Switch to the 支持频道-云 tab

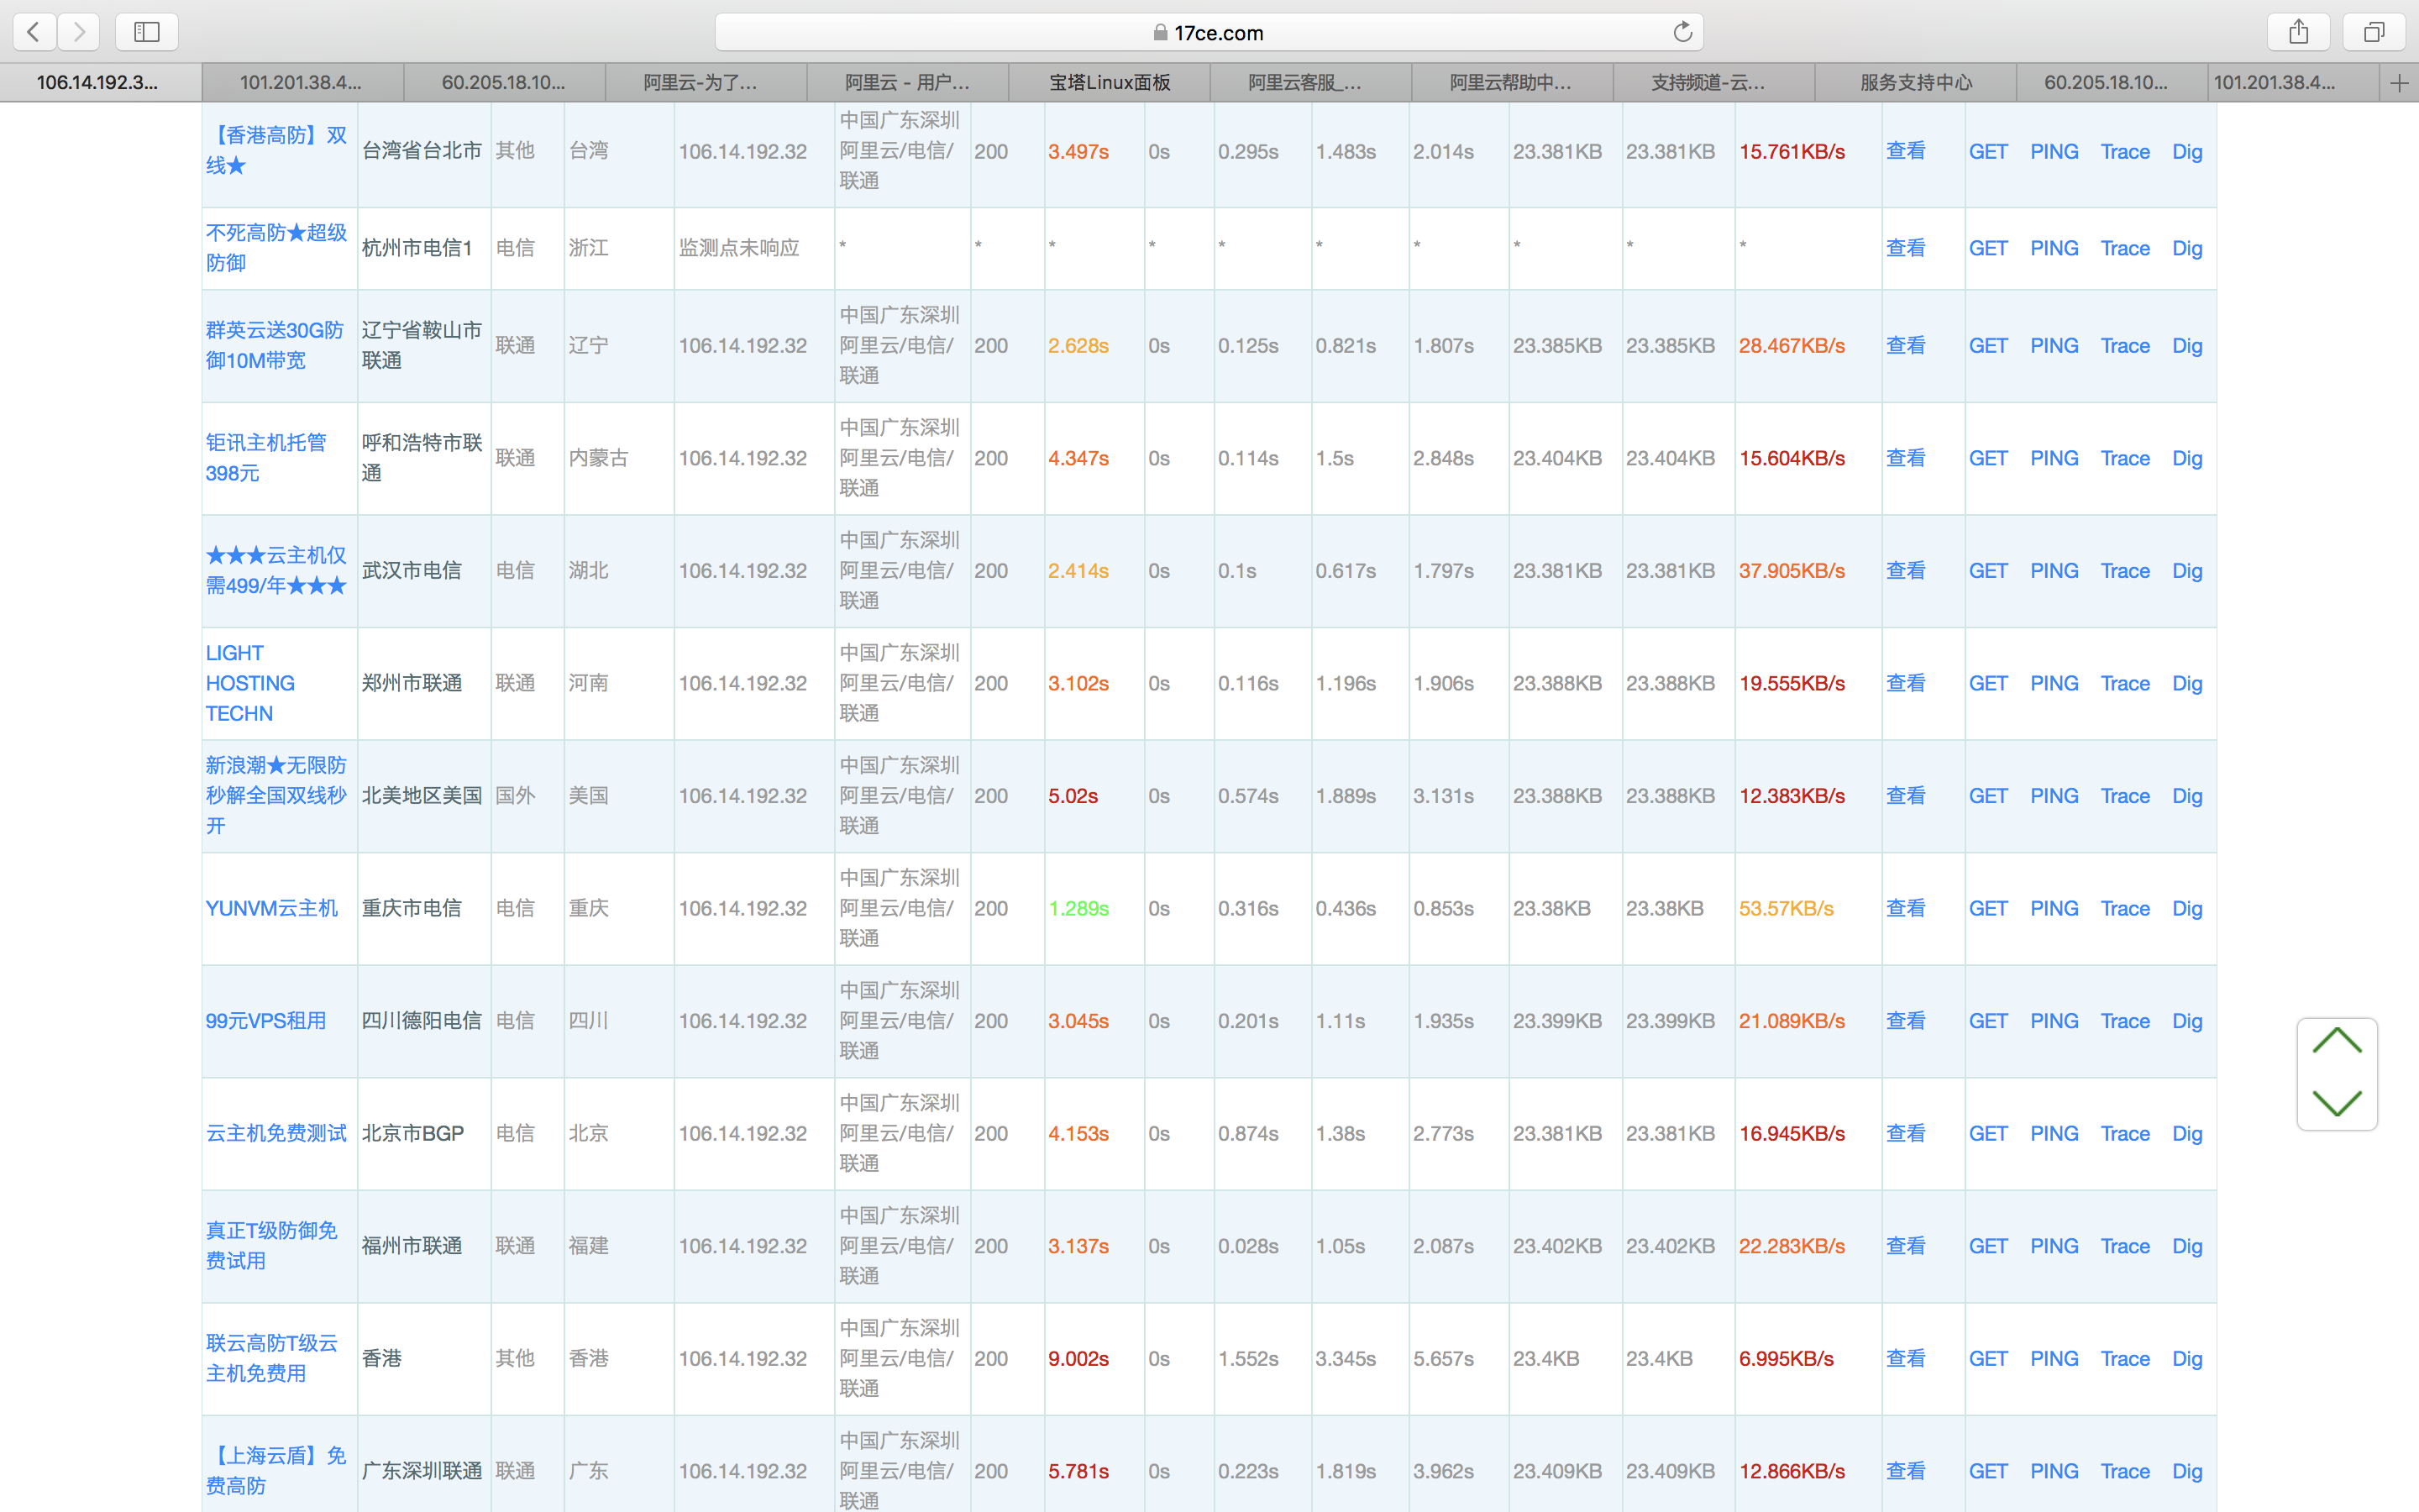point(1713,83)
